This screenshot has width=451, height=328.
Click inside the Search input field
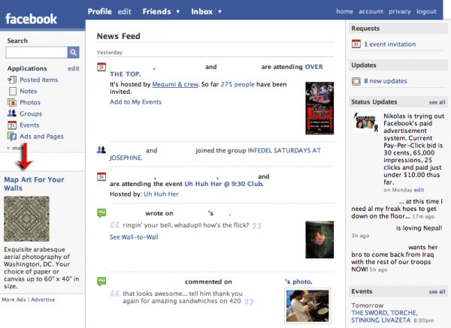pyautogui.click(x=35, y=53)
